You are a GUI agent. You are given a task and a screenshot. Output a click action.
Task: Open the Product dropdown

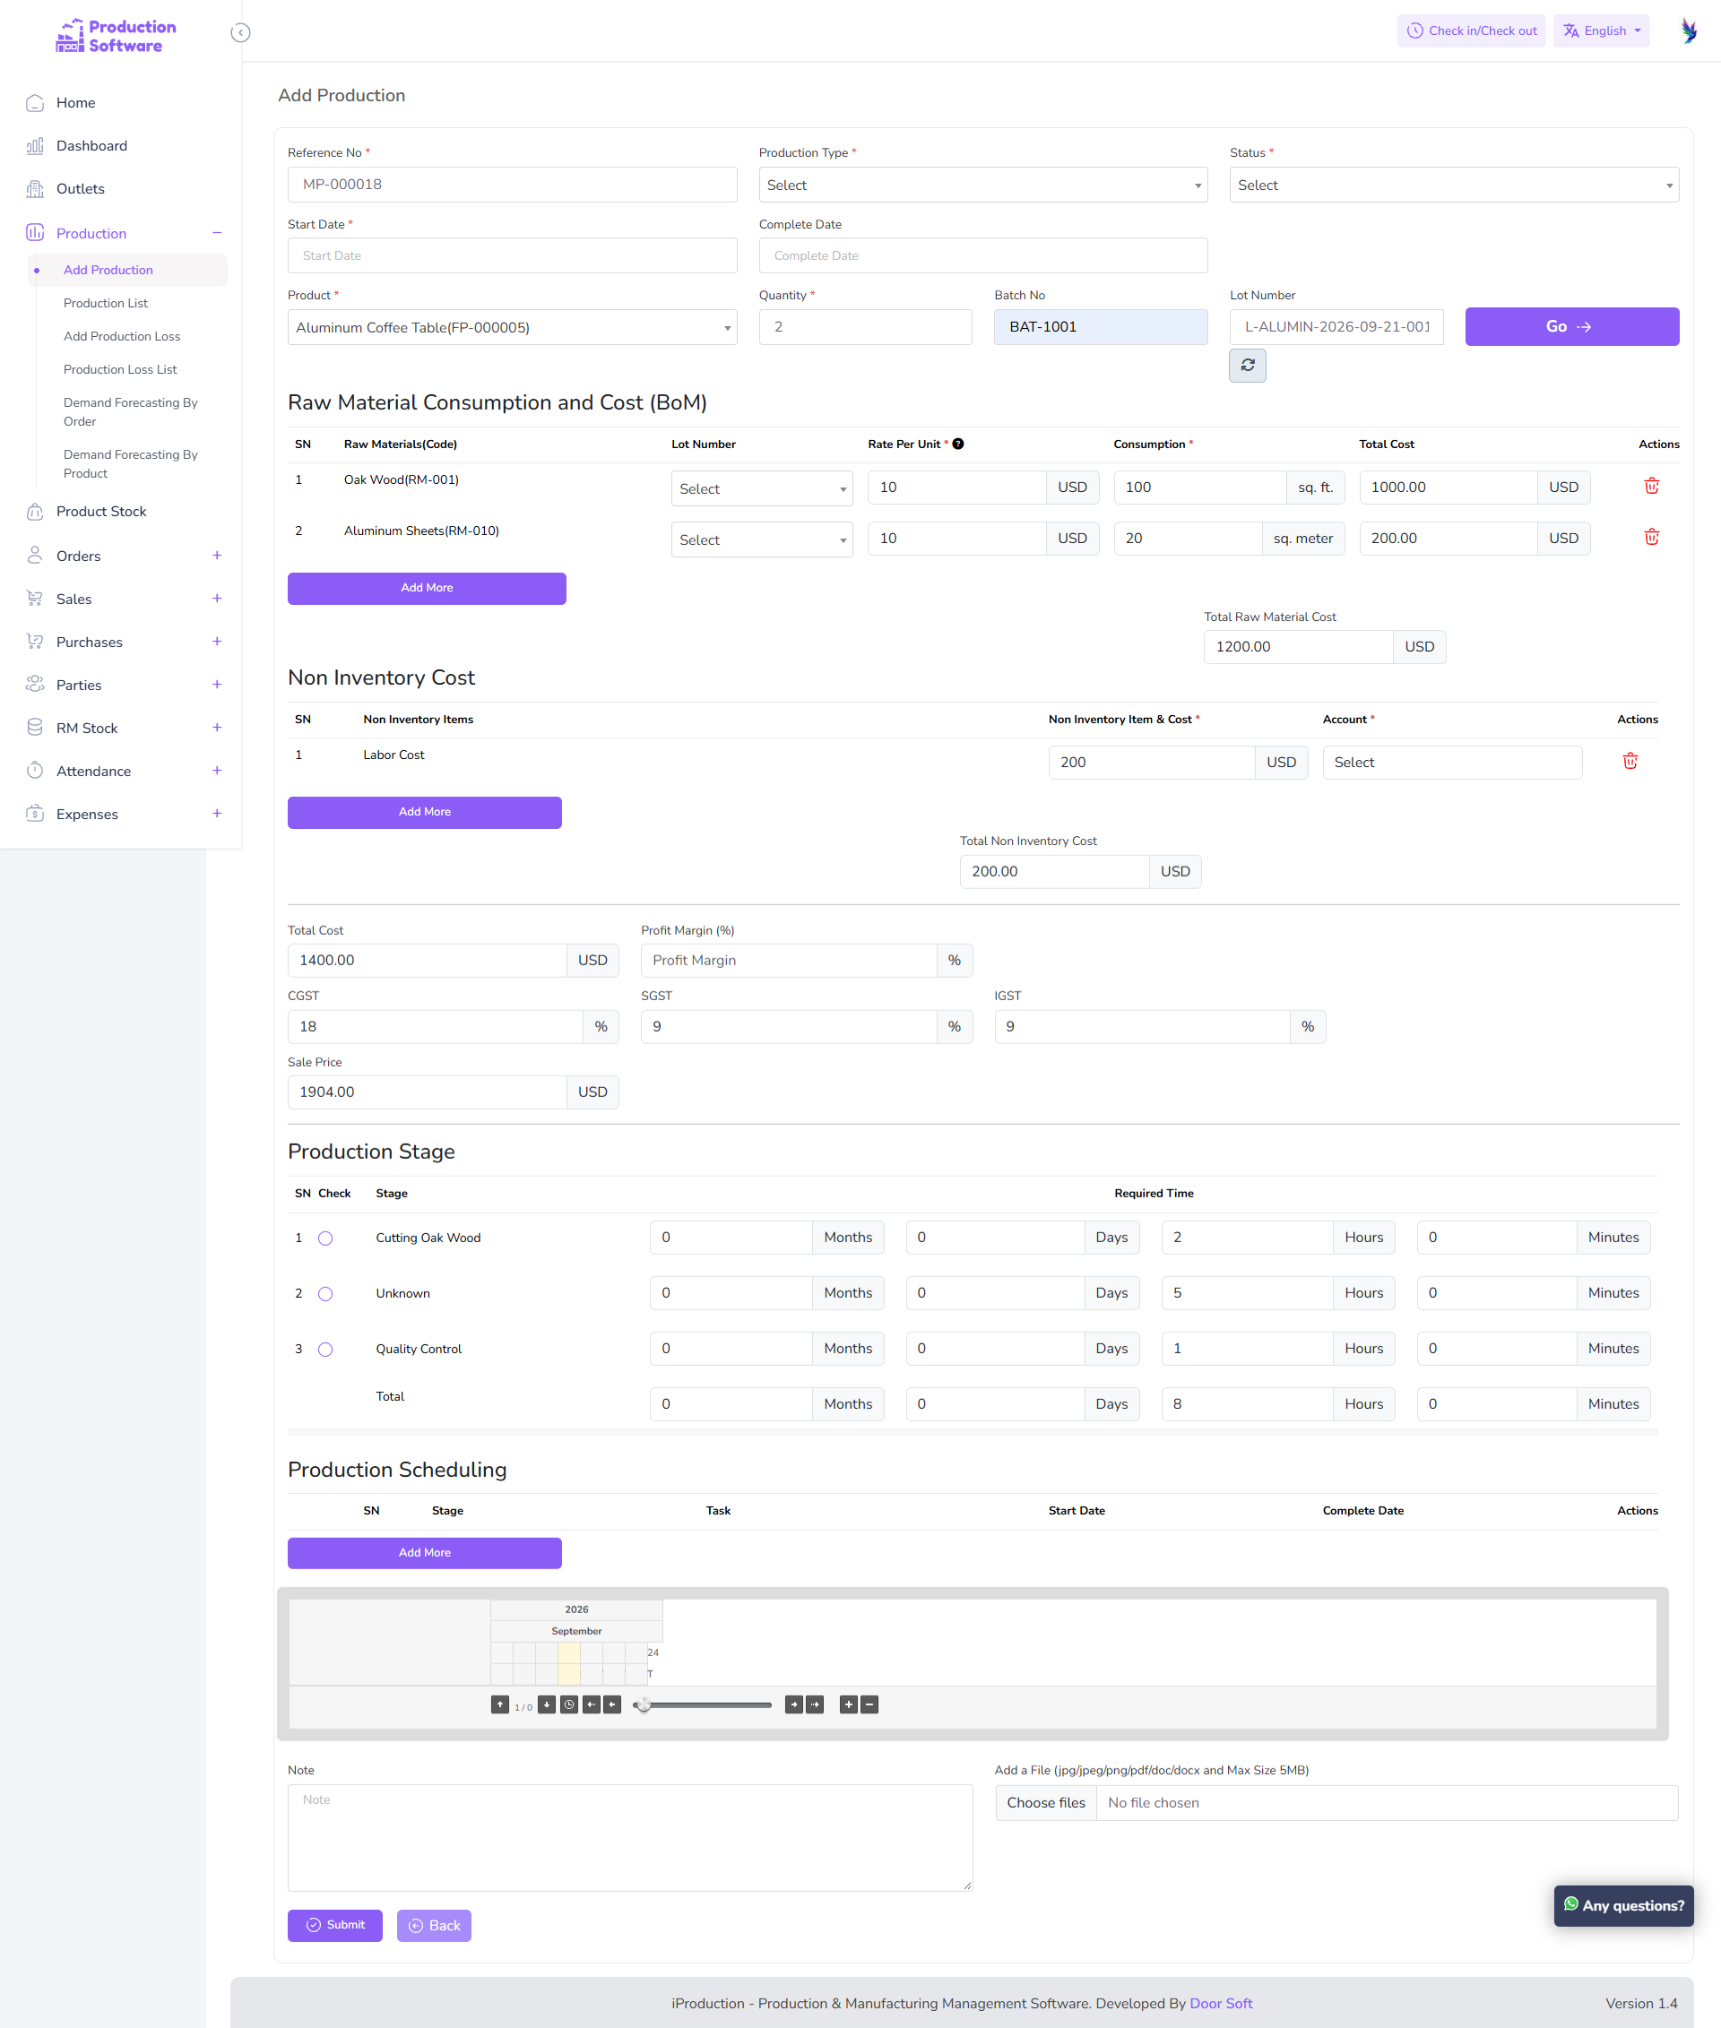point(512,327)
